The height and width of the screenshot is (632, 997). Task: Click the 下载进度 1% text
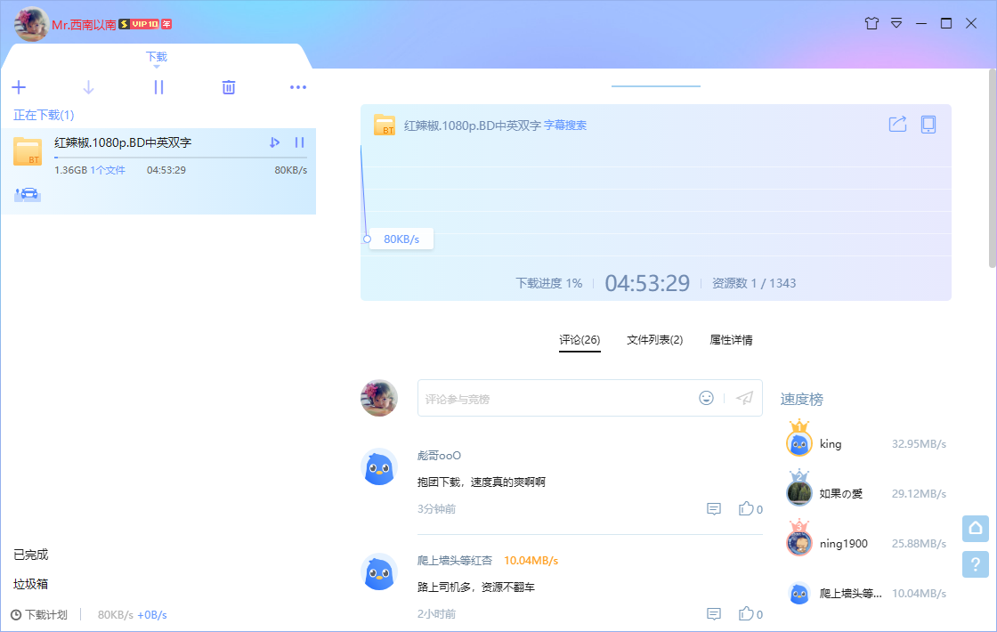tap(548, 283)
